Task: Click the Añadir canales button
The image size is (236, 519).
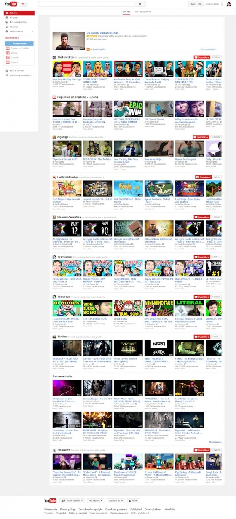Action: coord(19,43)
